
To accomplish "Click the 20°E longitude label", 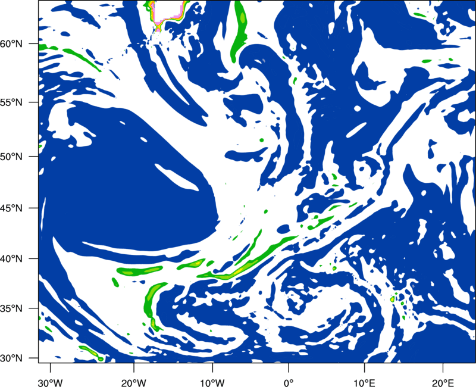I will click(443, 383).
